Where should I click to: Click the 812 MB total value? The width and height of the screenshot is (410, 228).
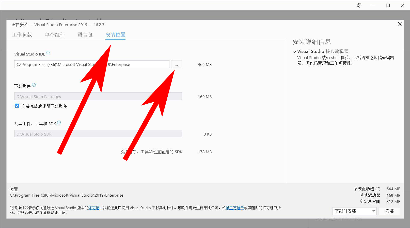point(393,201)
